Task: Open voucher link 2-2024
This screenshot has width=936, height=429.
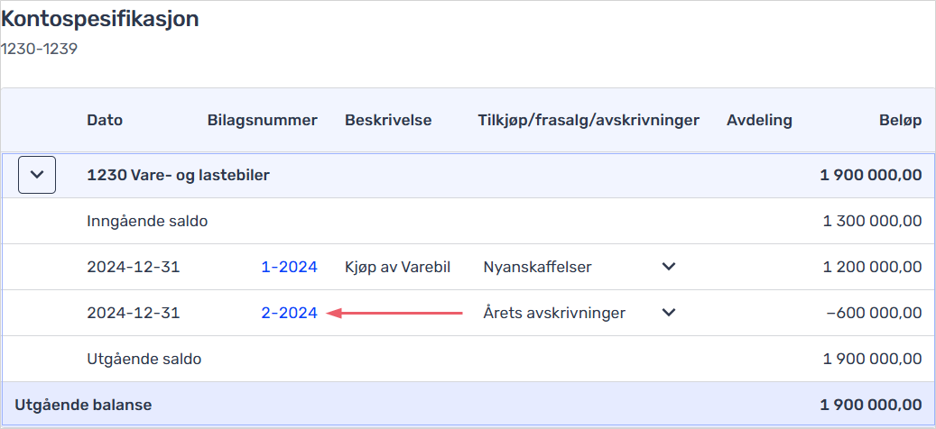Action: (x=290, y=313)
